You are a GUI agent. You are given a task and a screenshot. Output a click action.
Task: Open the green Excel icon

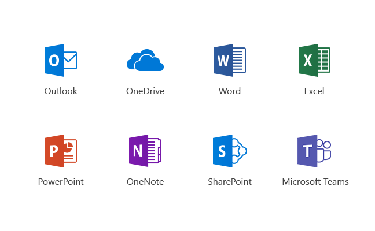[314, 60]
